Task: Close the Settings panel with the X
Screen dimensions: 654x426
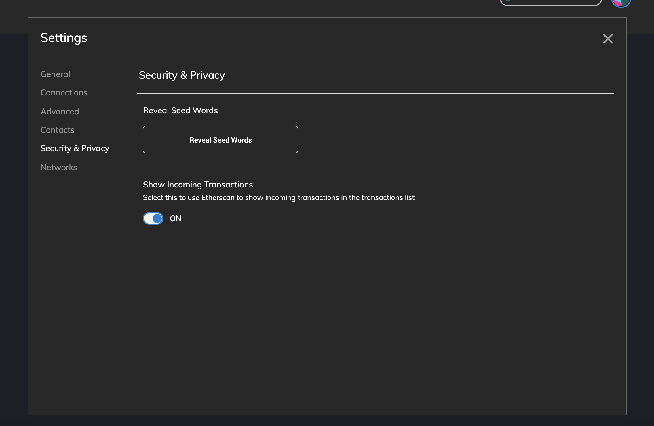Action: (608, 39)
